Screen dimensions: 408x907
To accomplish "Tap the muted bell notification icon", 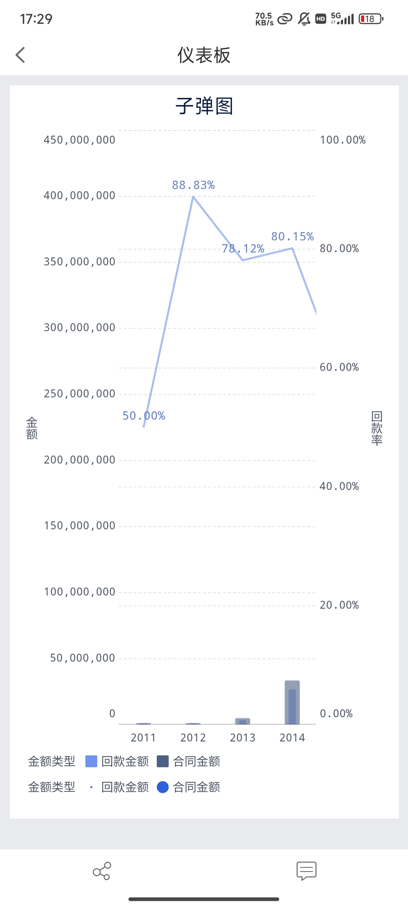I will tap(304, 19).
